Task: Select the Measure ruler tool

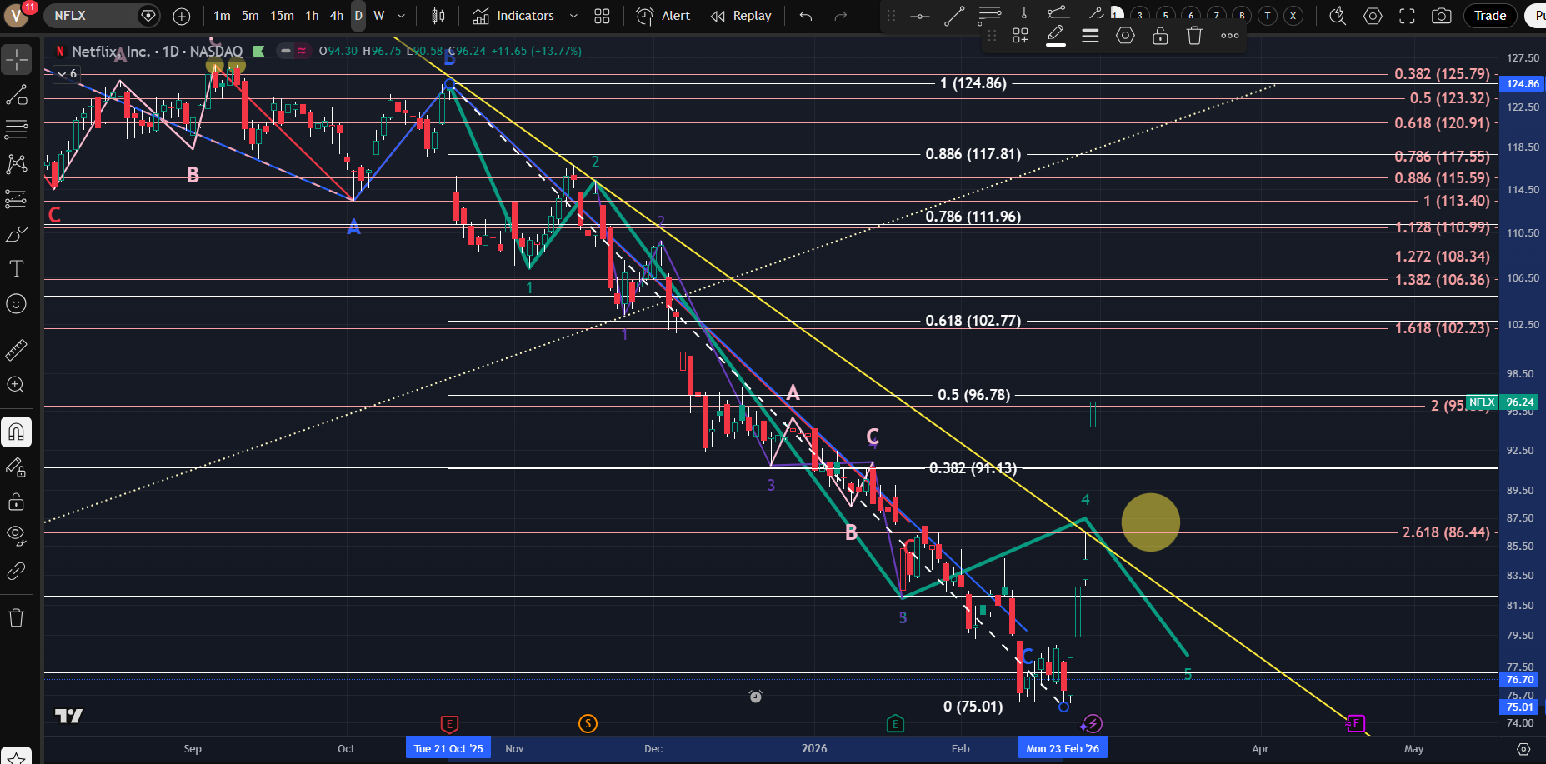Action: (16, 350)
